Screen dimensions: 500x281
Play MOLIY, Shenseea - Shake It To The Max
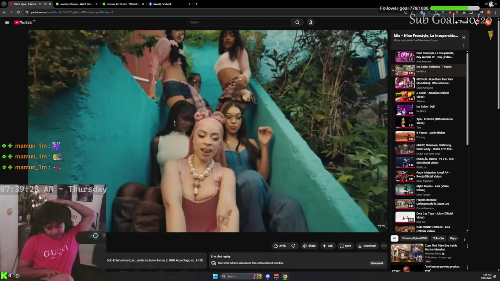click(x=429, y=149)
